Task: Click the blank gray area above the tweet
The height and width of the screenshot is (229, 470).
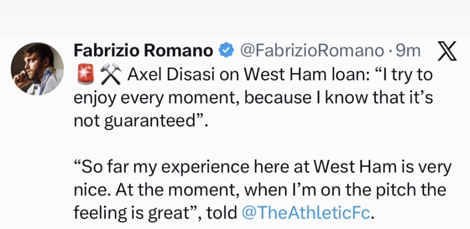Action: [x=235, y=18]
